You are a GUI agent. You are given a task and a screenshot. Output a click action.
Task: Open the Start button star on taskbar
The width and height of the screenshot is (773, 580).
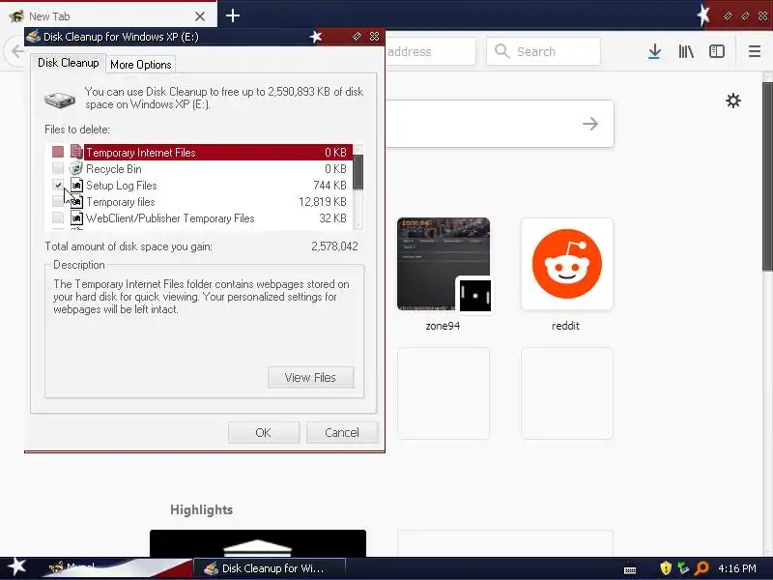pyautogui.click(x=17, y=567)
